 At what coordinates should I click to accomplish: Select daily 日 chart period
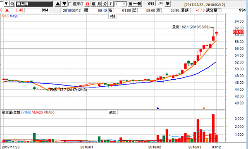pos(88,4)
